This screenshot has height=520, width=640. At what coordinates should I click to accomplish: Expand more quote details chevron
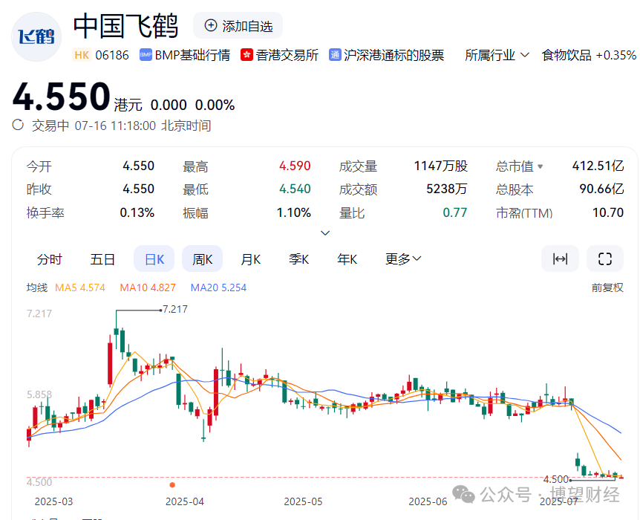pyautogui.click(x=325, y=233)
